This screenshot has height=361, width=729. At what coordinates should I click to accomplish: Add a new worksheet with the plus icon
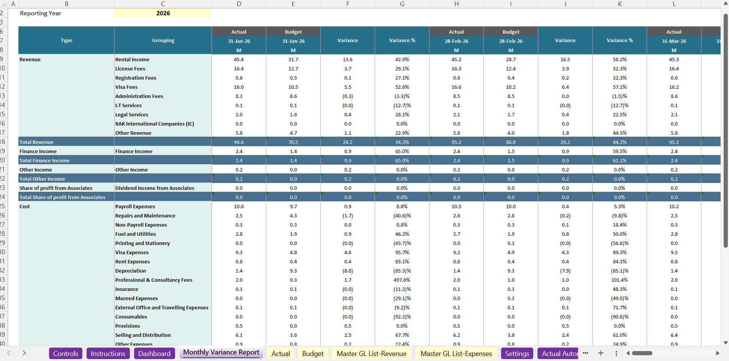(601, 353)
